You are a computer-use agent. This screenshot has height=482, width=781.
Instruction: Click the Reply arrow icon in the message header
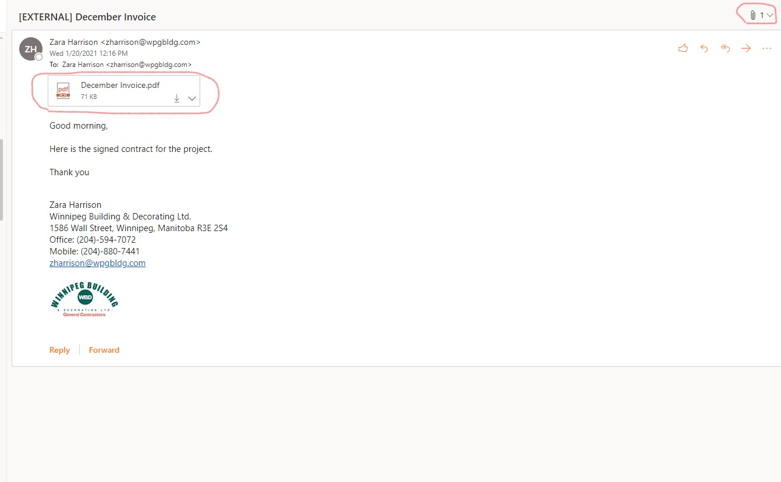704,48
